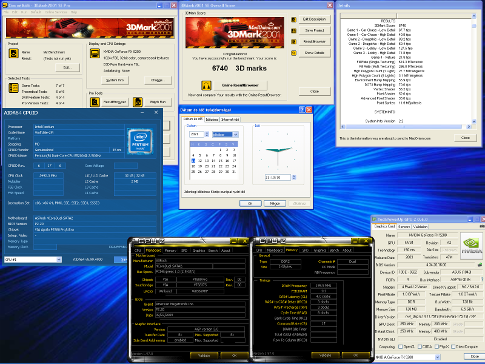
Task: Enable the OpenCL checkbox in GPU-Z
Action: click(x=401, y=346)
